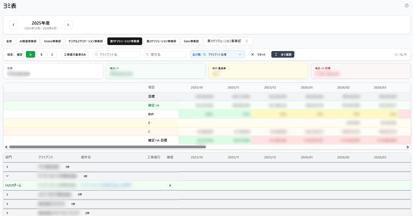Collapse the expanded client group row
413x216 pixels.
click(7, 176)
